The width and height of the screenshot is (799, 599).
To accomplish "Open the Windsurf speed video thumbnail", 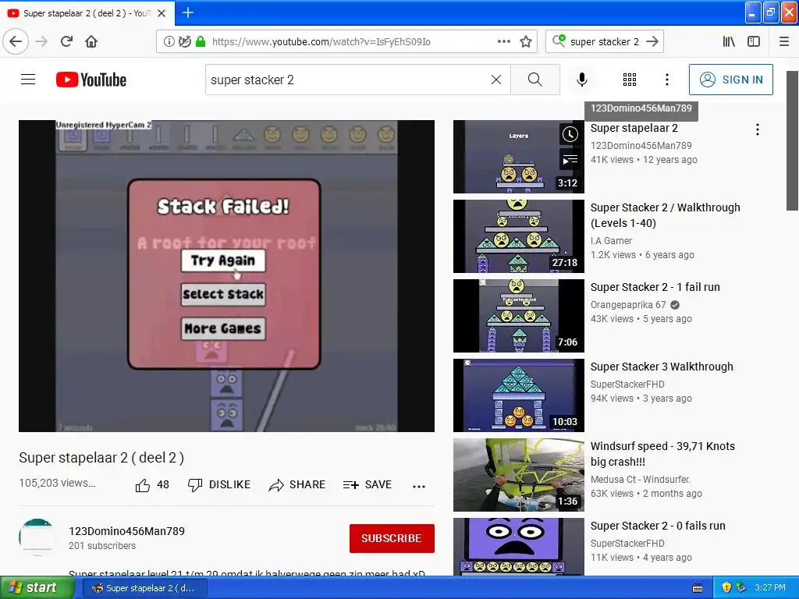I will (x=519, y=475).
